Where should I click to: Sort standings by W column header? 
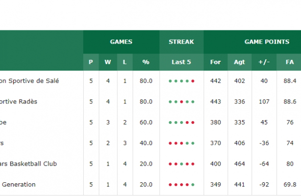(108, 62)
